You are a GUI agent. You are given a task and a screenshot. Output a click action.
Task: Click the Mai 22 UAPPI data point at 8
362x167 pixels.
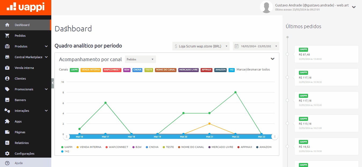click(236, 92)
